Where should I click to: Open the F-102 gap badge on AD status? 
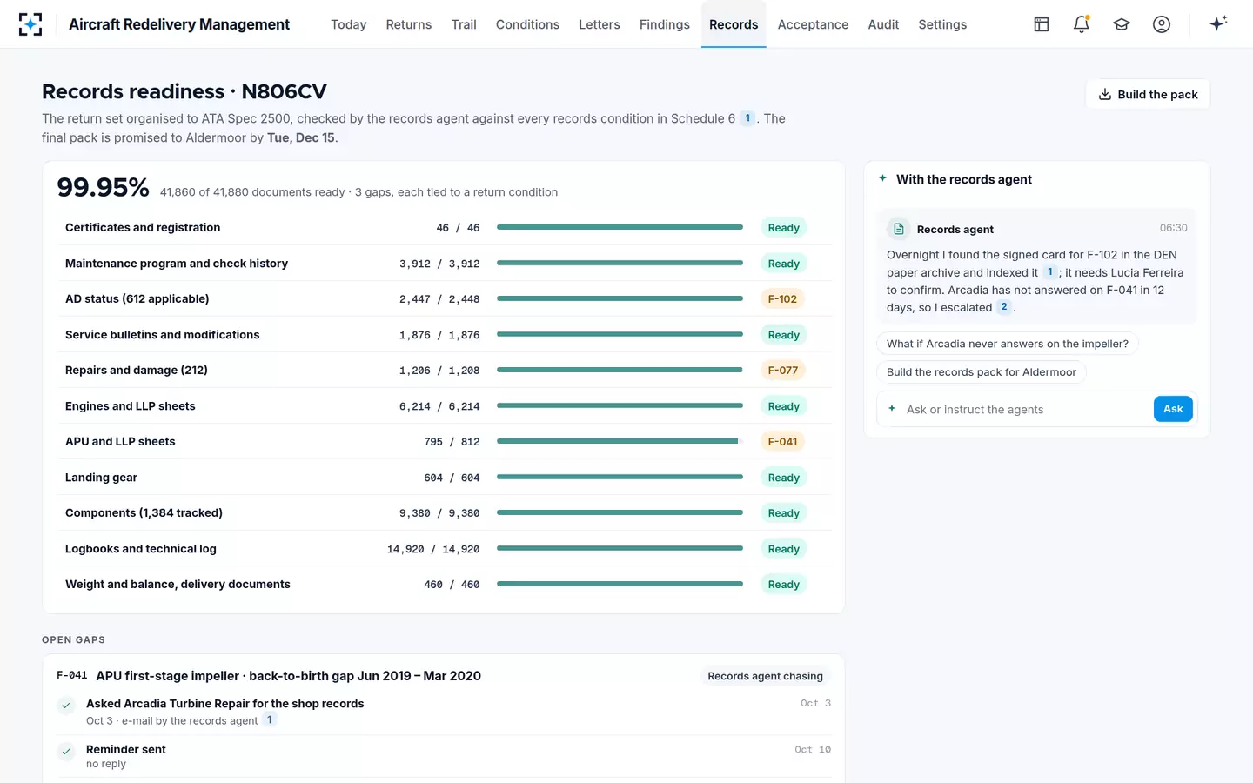tap(782, 299)
